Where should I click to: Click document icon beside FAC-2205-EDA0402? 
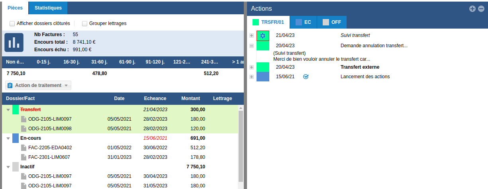24,148
